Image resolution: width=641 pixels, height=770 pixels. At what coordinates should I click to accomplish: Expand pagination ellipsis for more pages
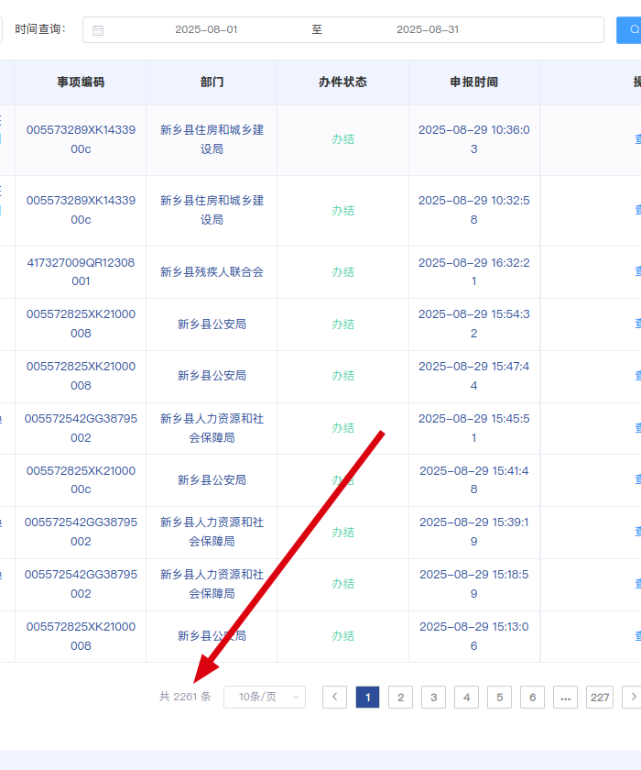[565, 698]
